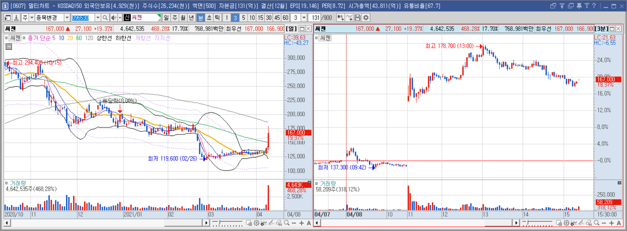Switch chart period to 틱 (tick)

217,18
